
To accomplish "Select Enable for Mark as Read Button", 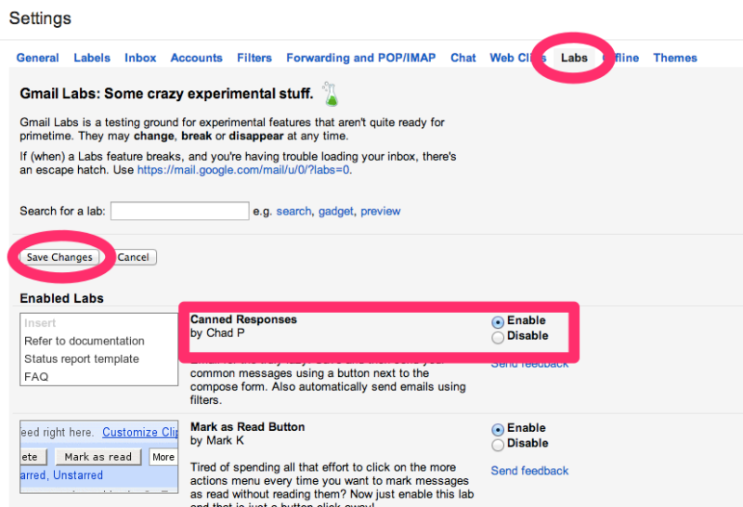I will pyautogui.click(x=498, y=430).
